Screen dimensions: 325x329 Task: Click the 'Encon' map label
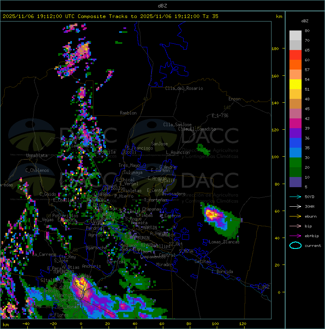(234, 99)
